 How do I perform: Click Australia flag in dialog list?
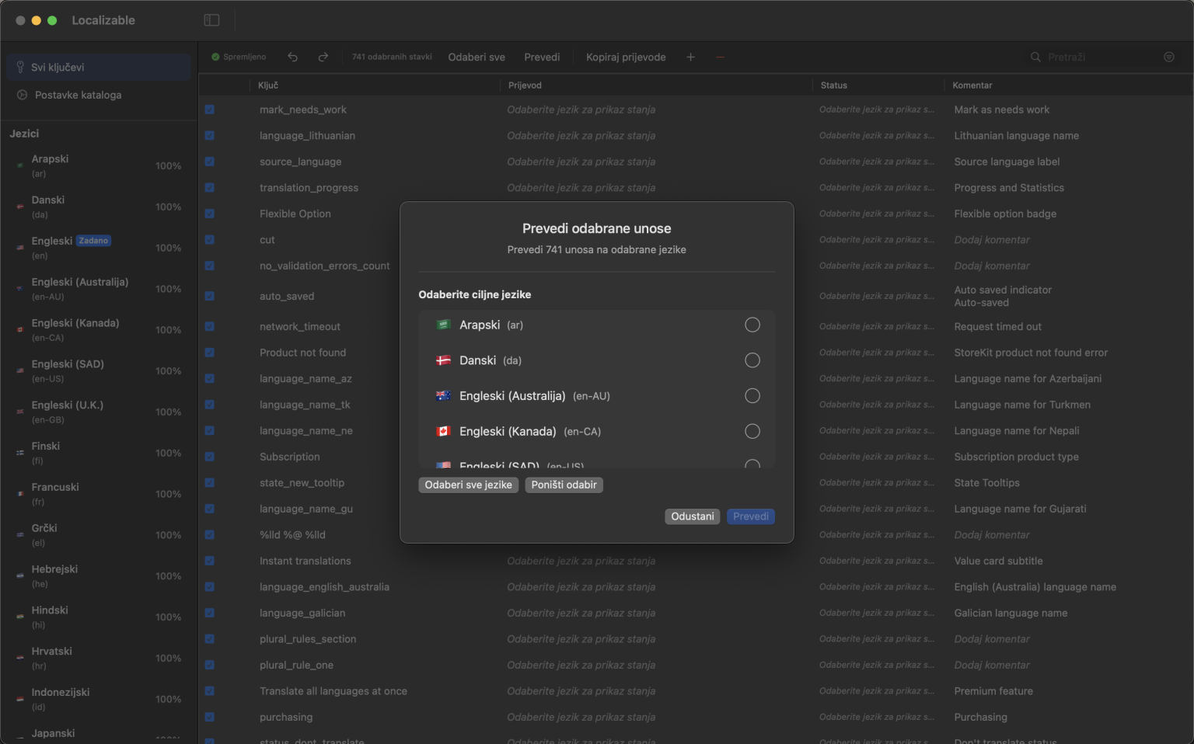pyautogui.click(x=444, y=396)
